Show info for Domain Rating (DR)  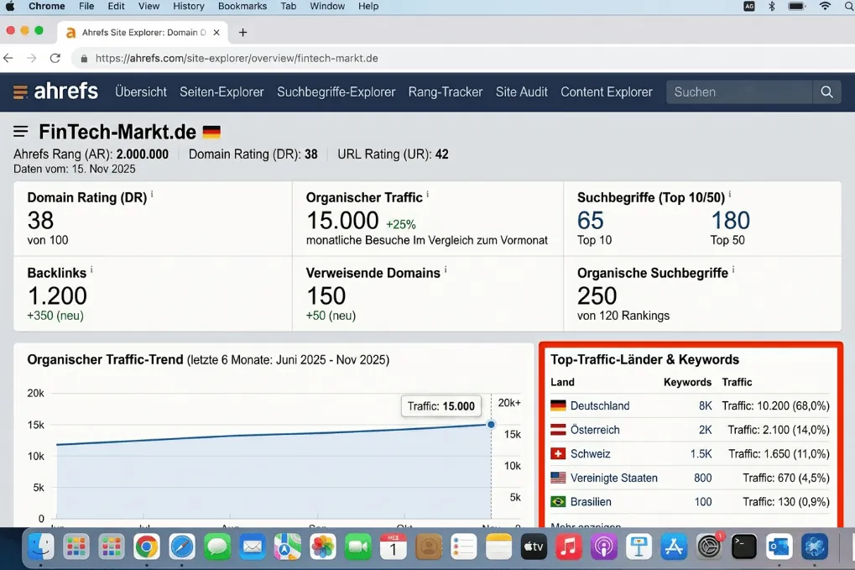[152, 194]
